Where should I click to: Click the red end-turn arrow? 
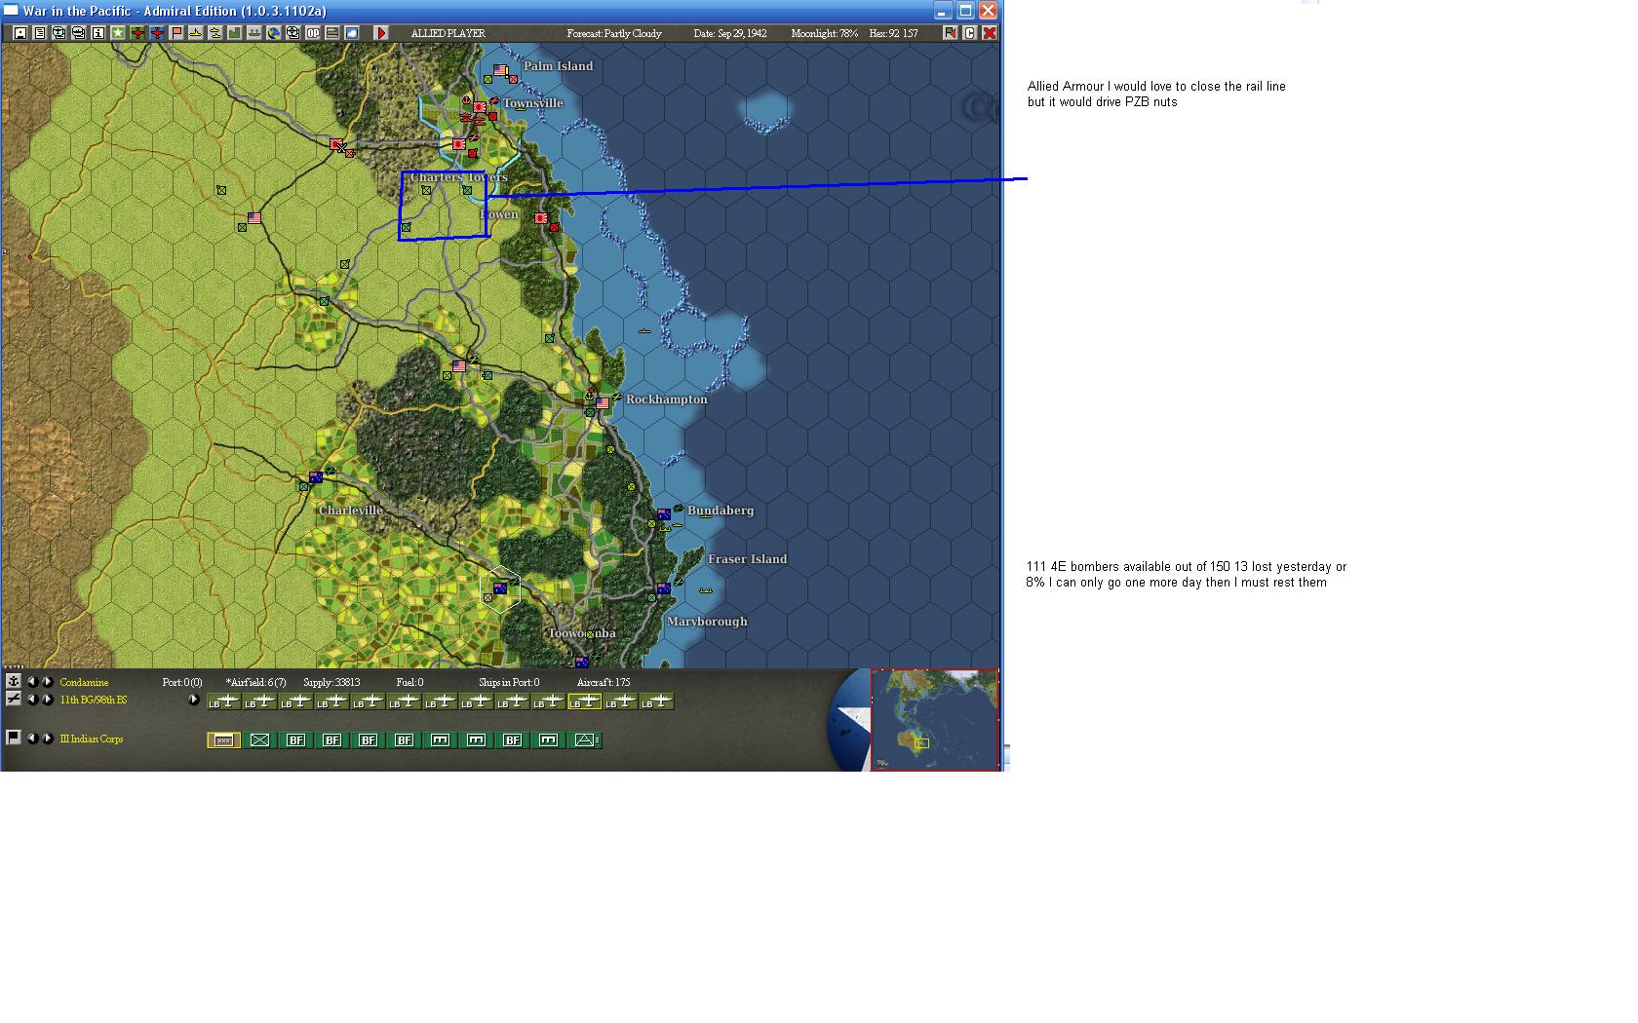coord(381,33)
